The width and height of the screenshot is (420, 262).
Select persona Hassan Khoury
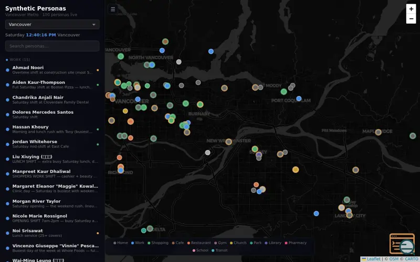(x=52, y=129)
